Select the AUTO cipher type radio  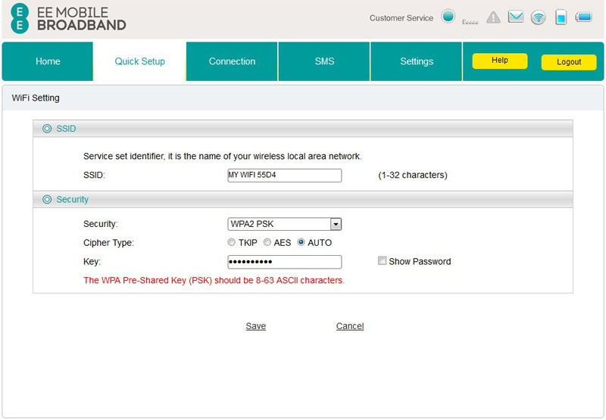pyautogui.click(x=301, y=242)
